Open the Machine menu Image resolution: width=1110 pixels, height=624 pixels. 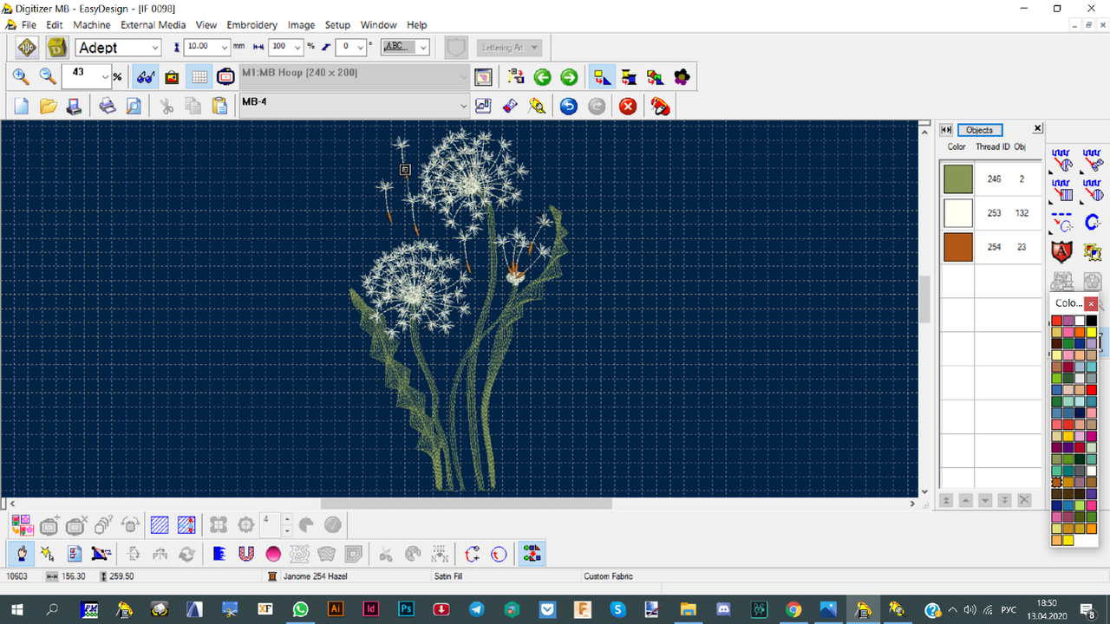click(92, 25)
